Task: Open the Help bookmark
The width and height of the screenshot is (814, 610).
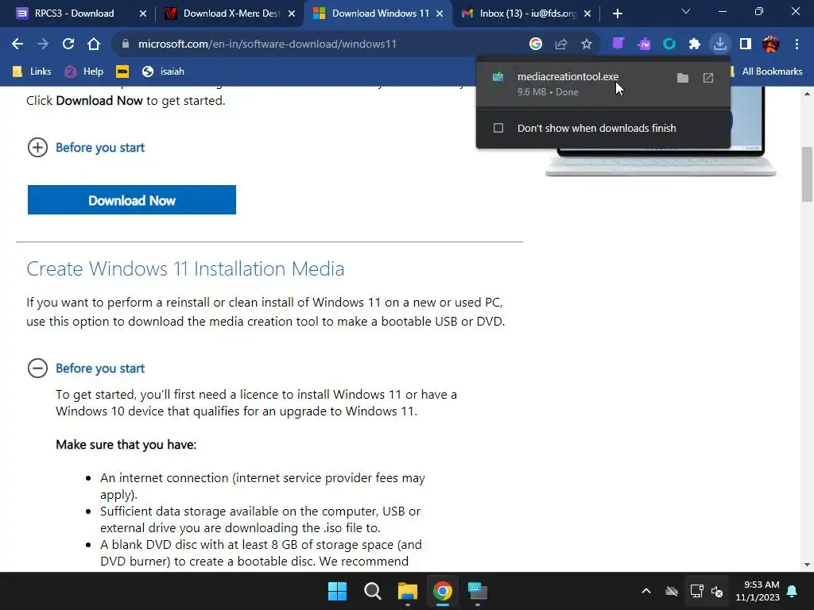Action: tap(84, 71)
